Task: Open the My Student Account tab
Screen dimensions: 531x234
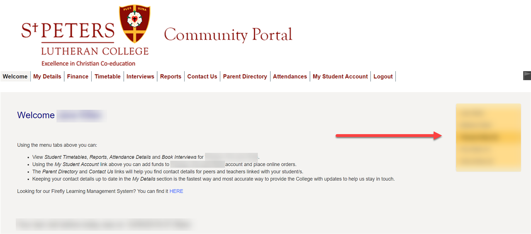Action: pos(340,76)
